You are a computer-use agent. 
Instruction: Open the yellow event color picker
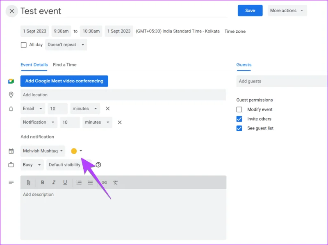77,151
